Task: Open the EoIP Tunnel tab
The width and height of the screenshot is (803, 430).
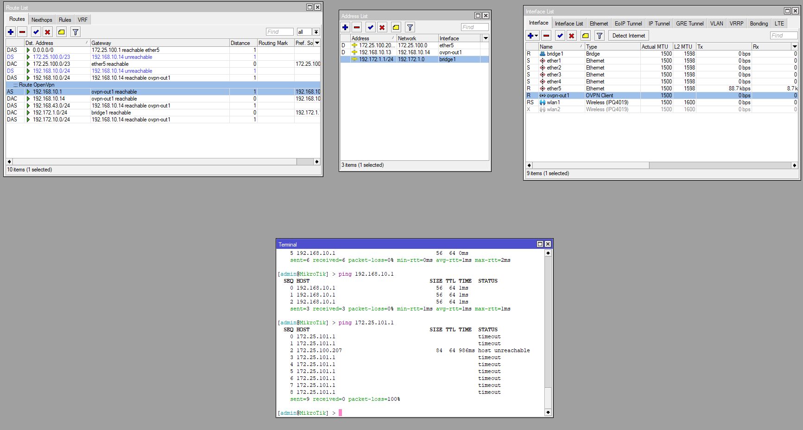Action: pyautogui.click(x=628, y=24)
